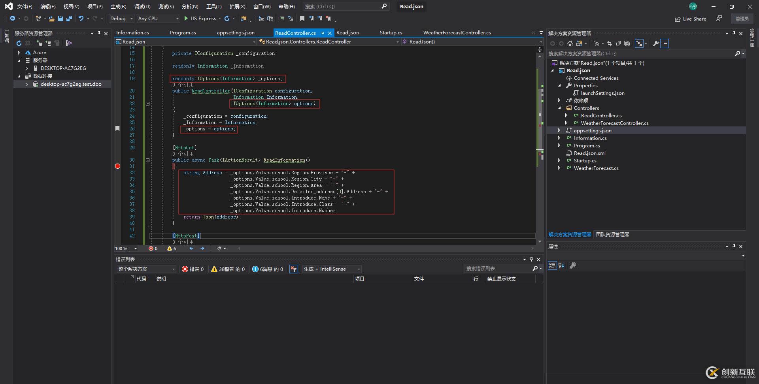This screenshot has height=384, width=759.
Task: Click the Collapse All icon in Solution Explorer
Action: (x=665, y=43)
